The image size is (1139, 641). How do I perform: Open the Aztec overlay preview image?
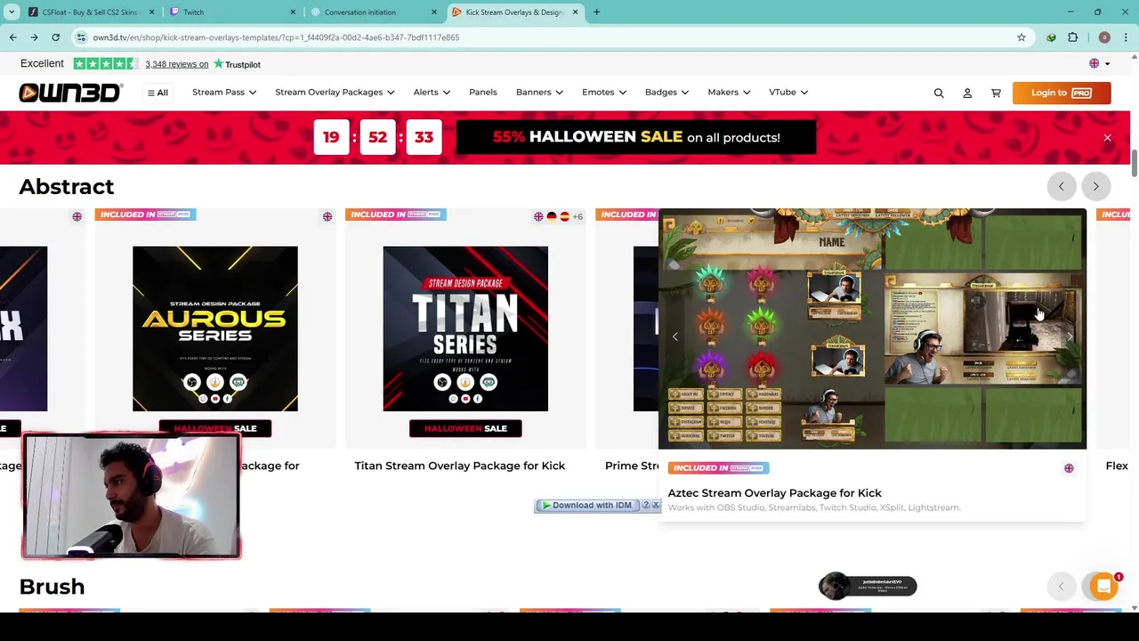tap(872, 329)
